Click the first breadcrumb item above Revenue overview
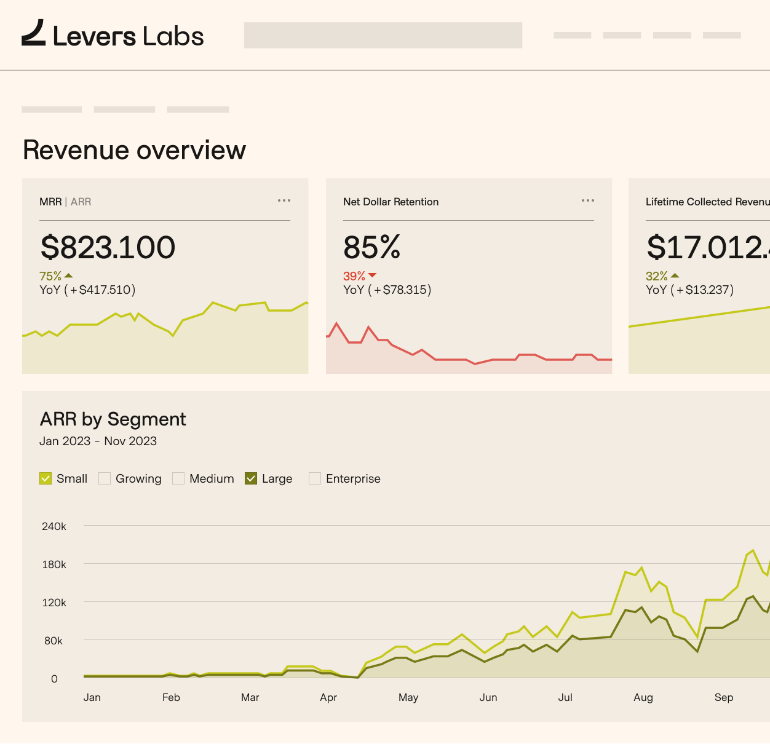The height and width of the screenshot is (744, 770). (52, 109)
